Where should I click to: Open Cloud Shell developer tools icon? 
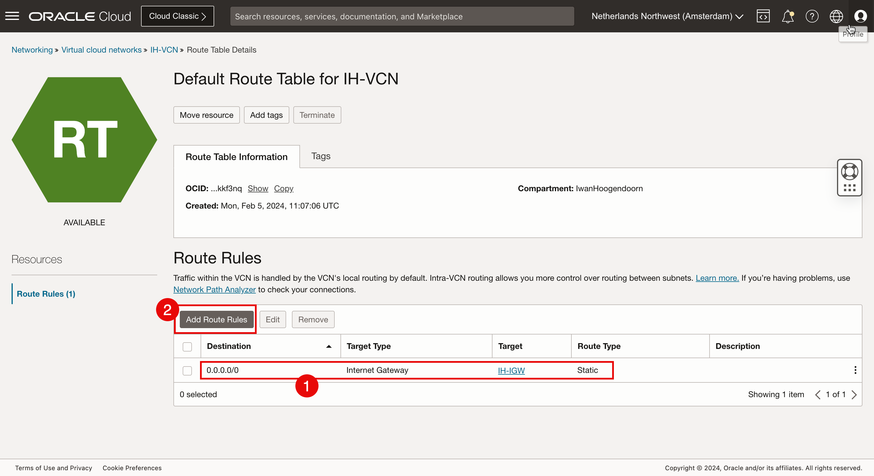[x=763, y=16]
